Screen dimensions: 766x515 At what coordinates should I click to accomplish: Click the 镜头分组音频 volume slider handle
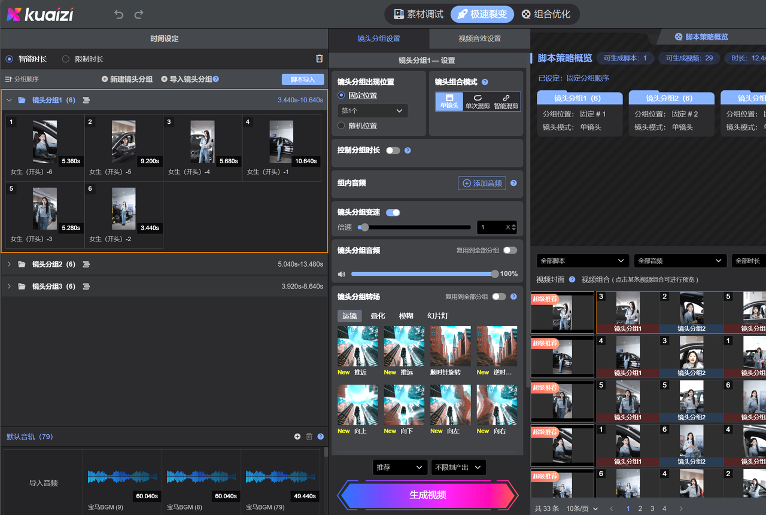[495, 274]
